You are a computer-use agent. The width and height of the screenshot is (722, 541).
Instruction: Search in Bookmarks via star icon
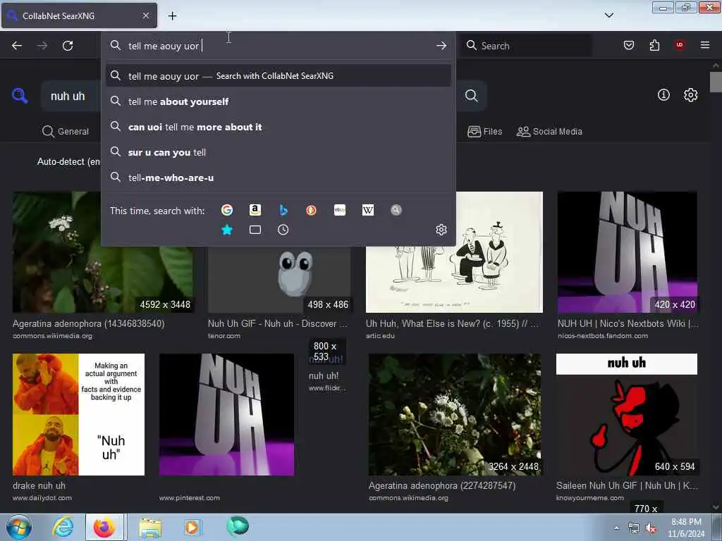[227, 230]
